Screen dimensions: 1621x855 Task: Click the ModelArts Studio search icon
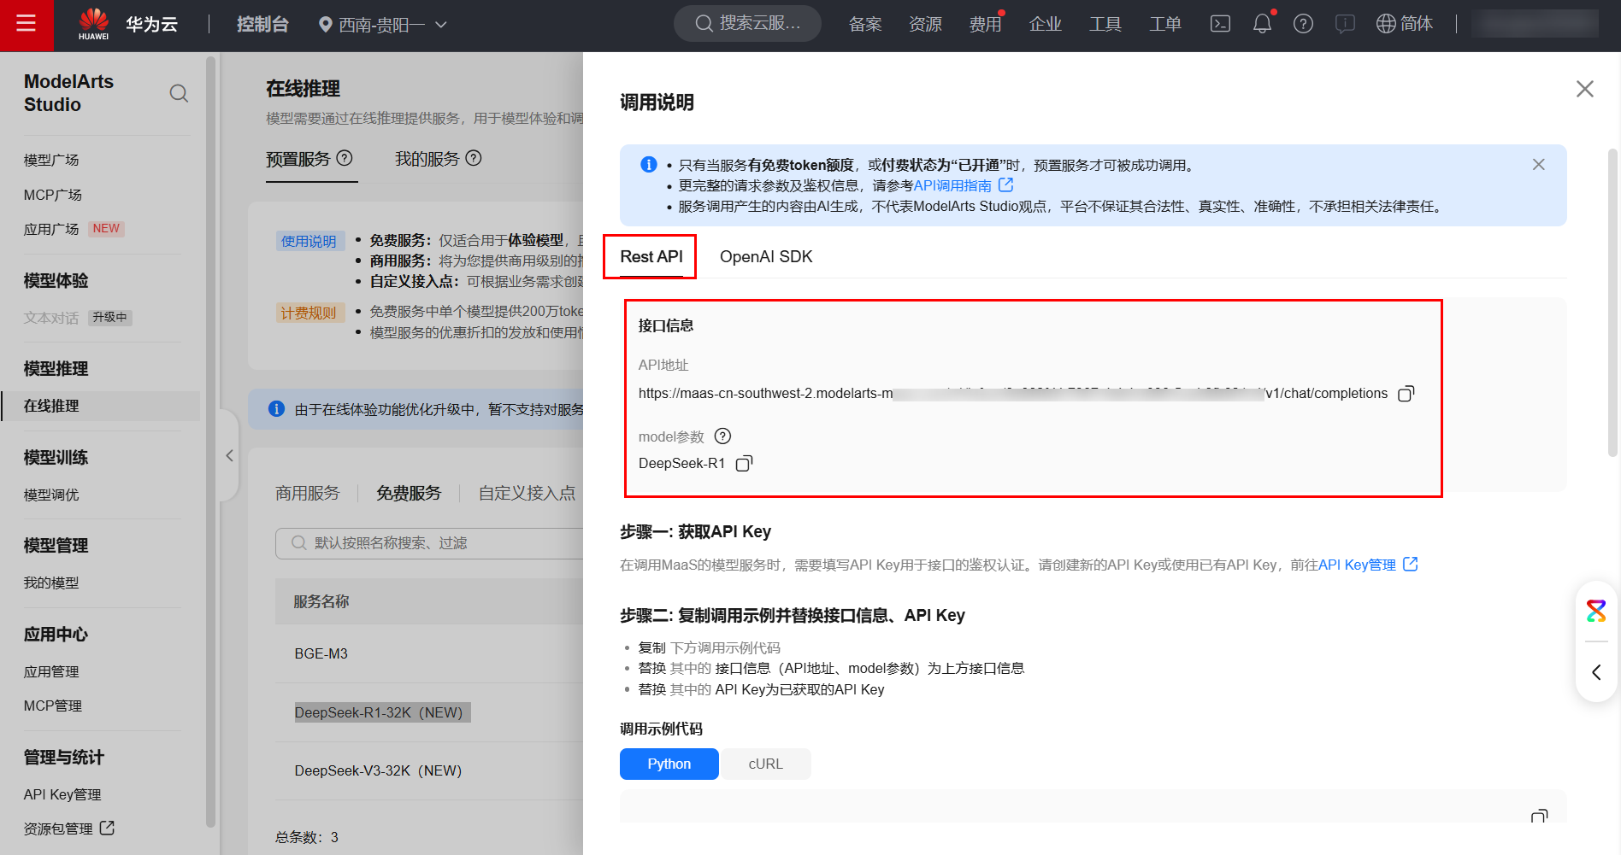point(179,93)
